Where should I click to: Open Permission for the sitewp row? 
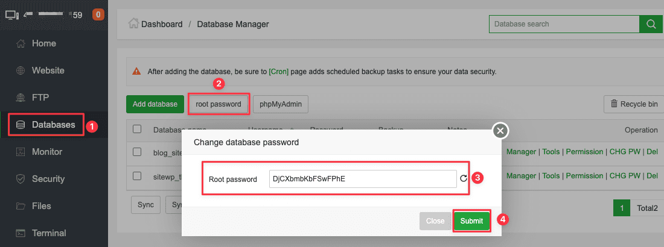pyautogui.click(x=584, y=175)
